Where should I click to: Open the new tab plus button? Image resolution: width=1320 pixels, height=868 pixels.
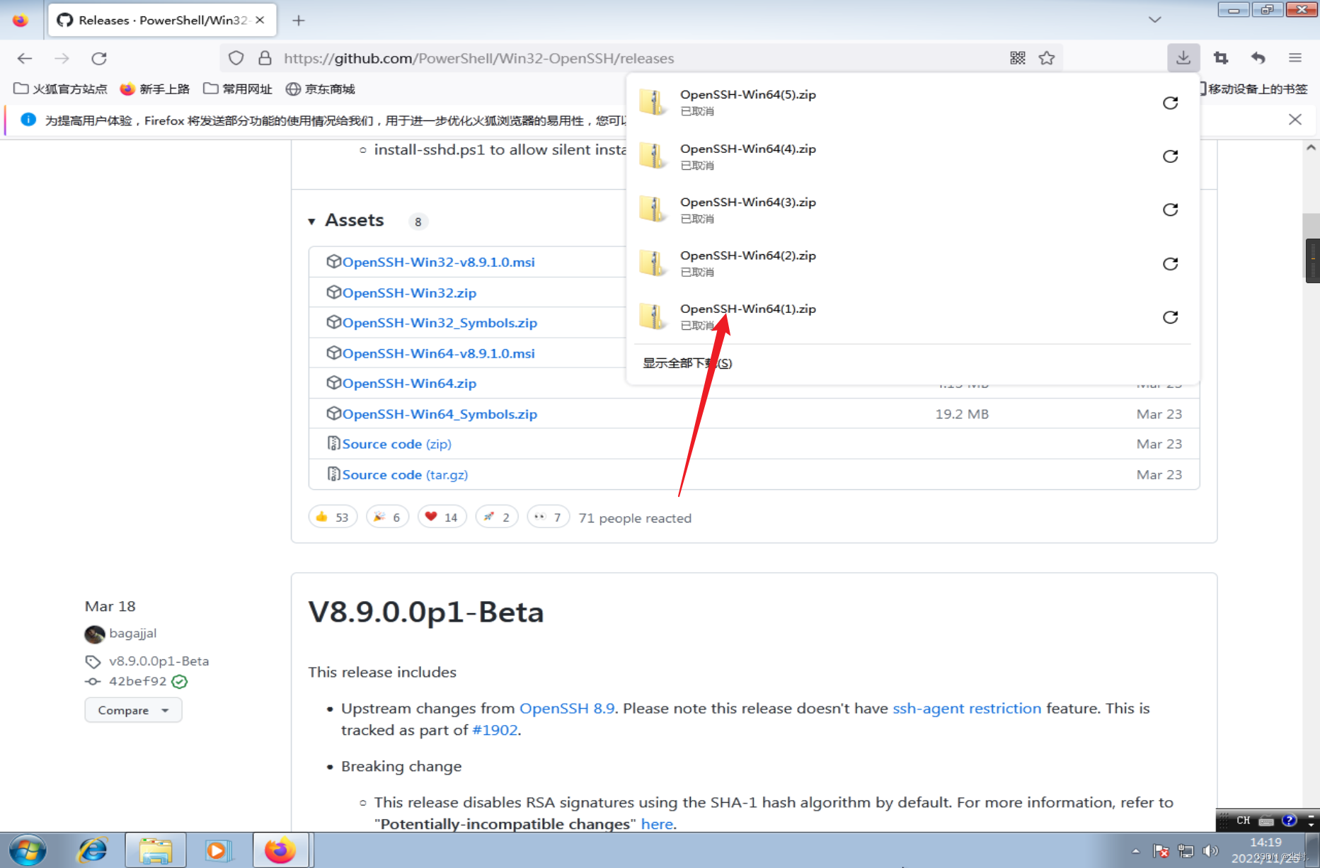[299, 21]
